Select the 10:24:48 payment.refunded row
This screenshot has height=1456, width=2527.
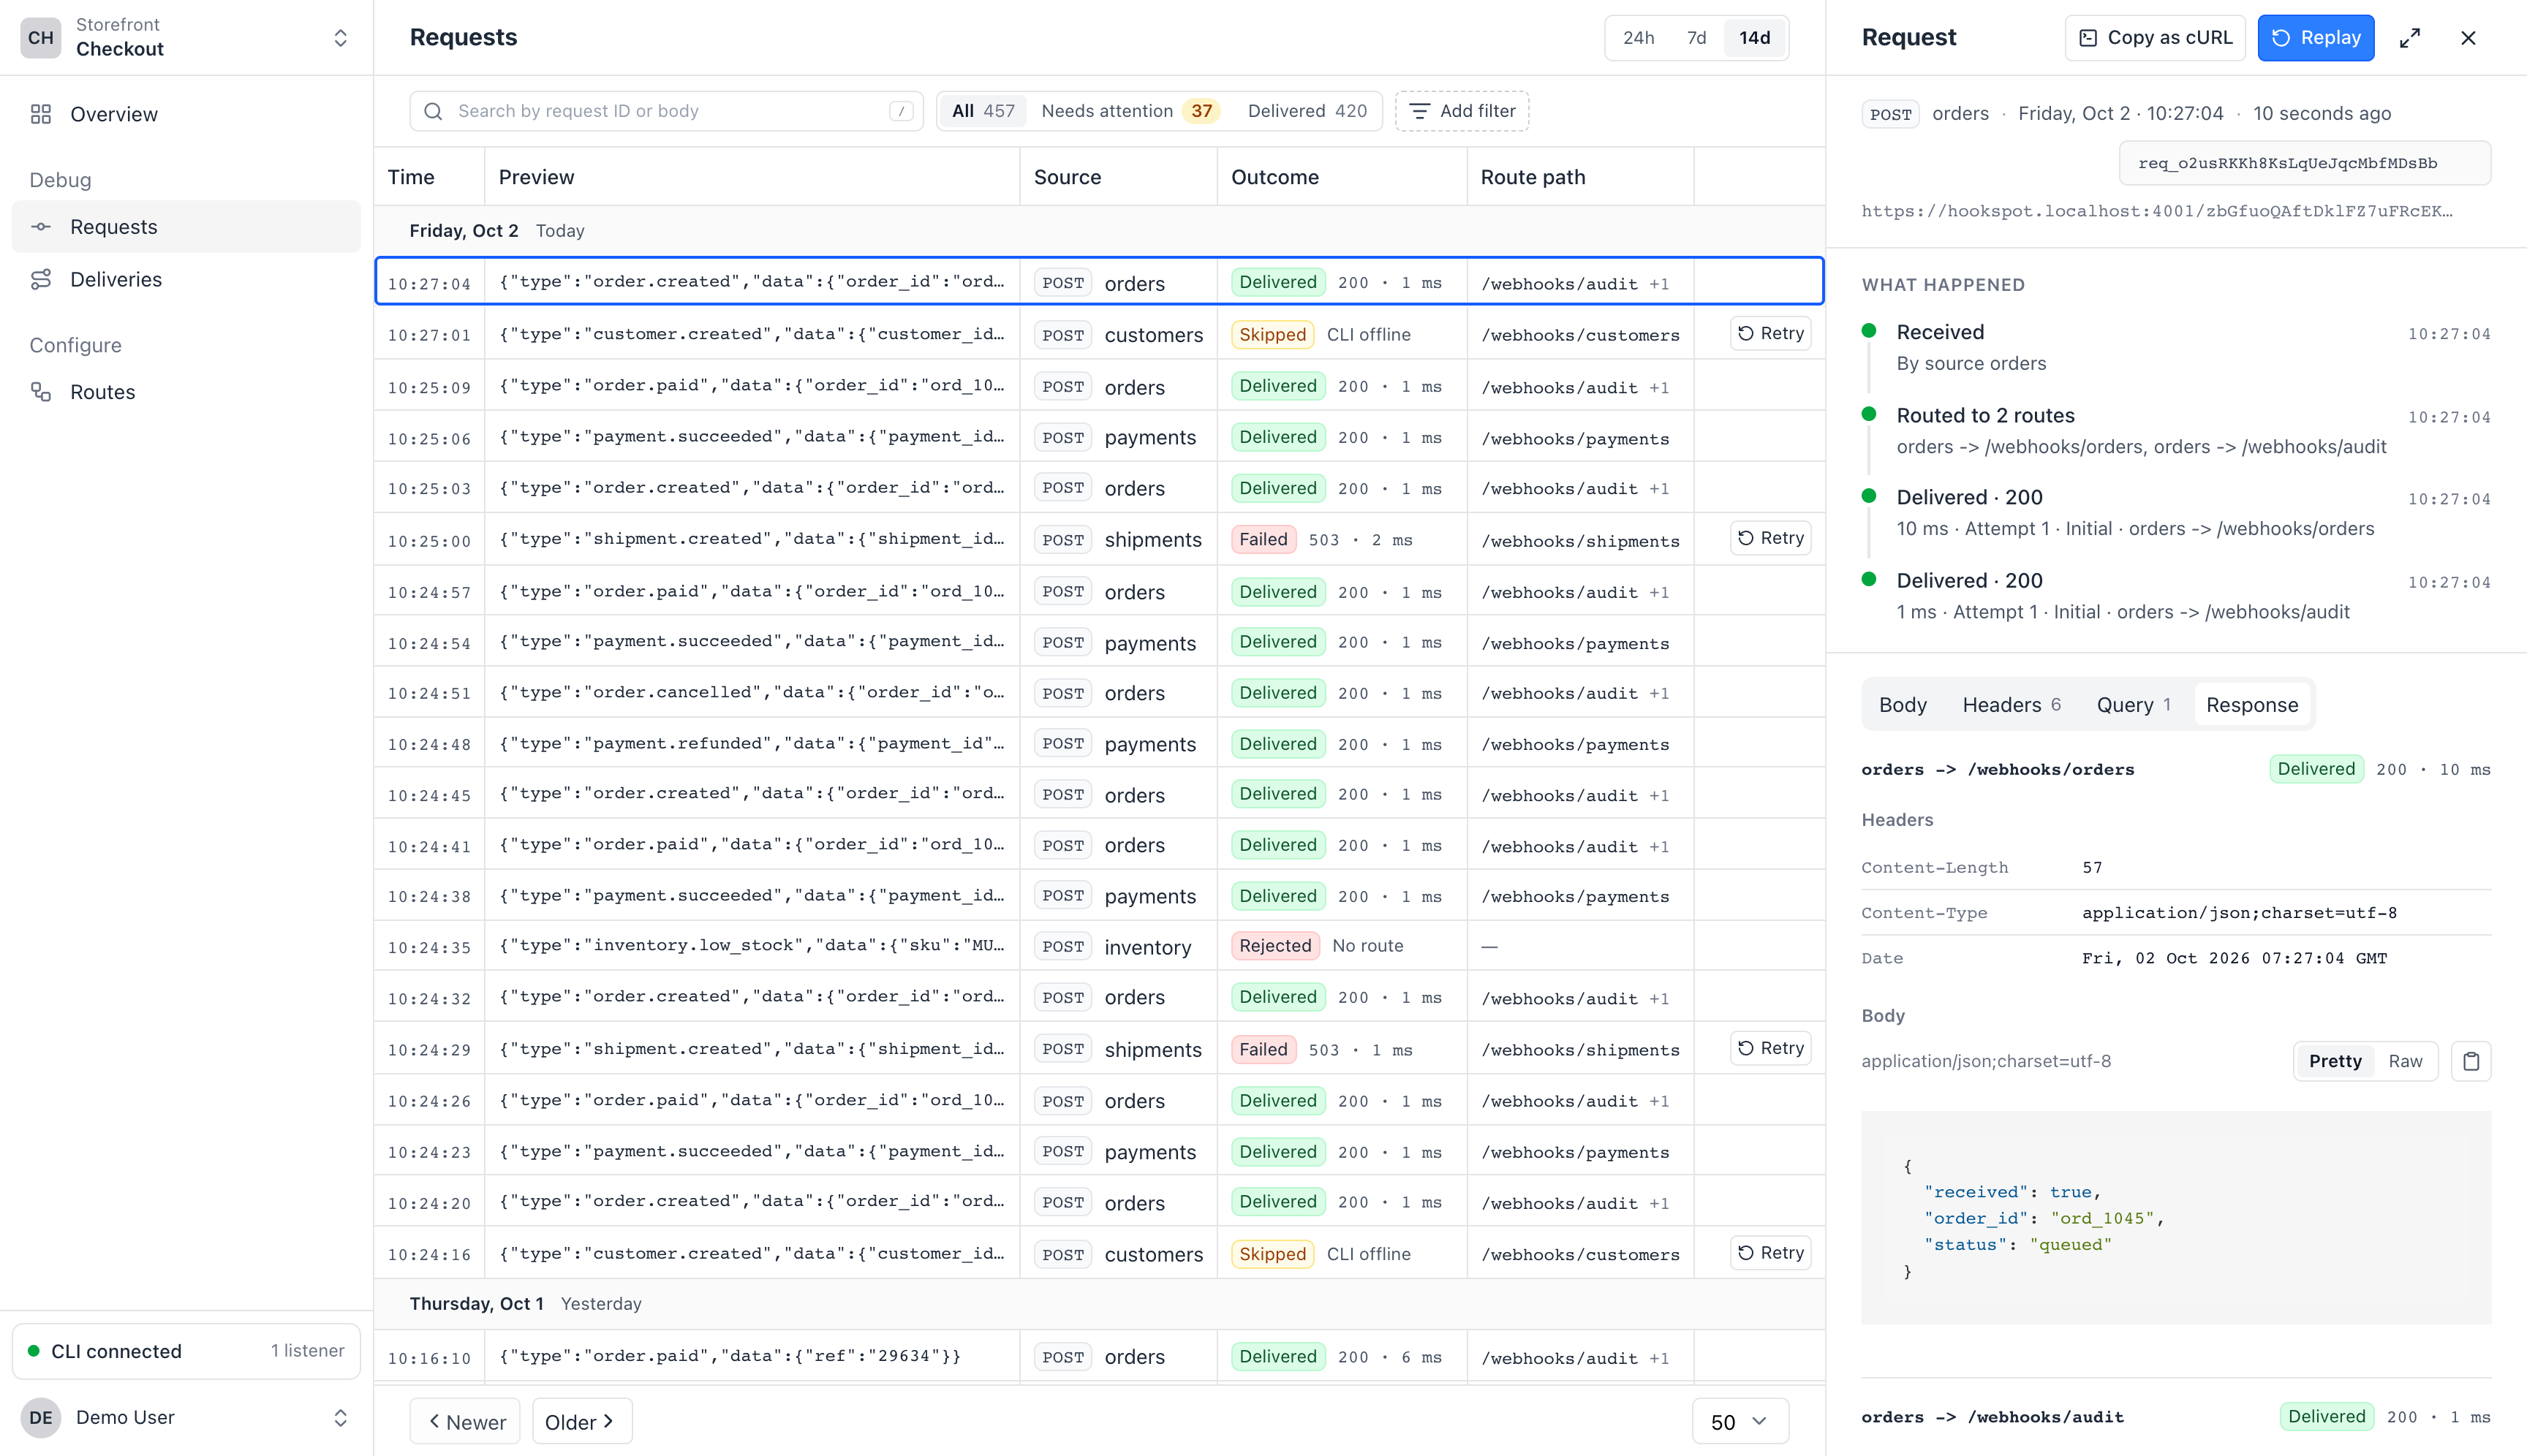click(x=1098, y=744)
